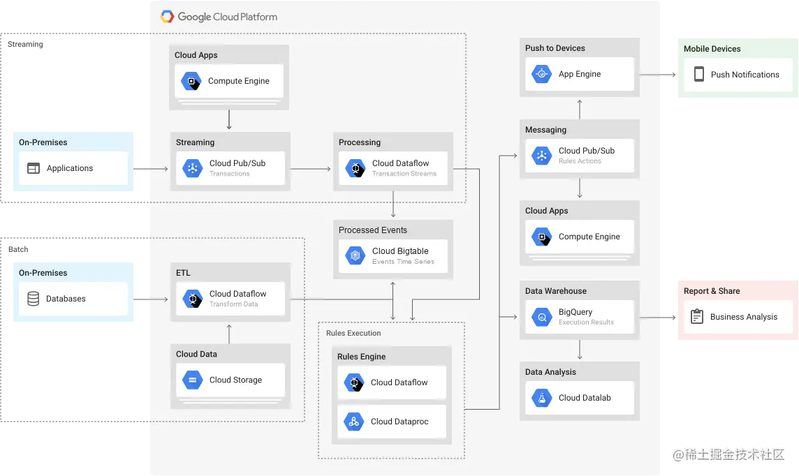Click the Cloud Datalab flask icon

[542, 398]
